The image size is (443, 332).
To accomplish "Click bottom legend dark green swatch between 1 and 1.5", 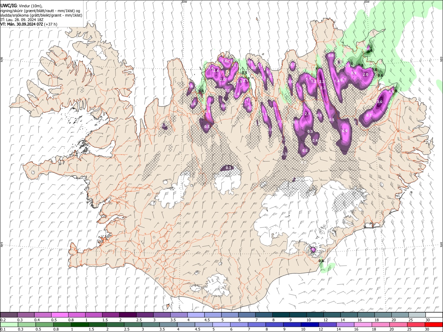I will pos(80,324).
